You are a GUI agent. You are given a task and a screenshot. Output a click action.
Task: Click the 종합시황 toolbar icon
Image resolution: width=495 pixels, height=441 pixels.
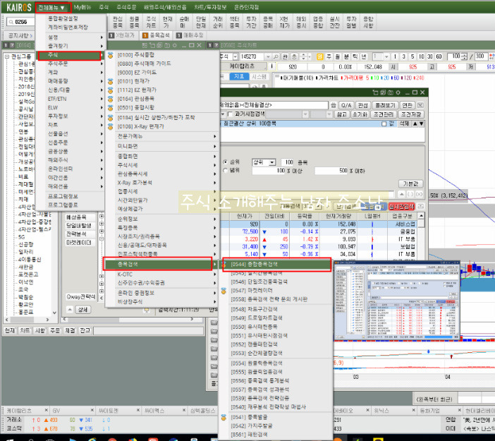pyautogui.click(x=368, y=22)
